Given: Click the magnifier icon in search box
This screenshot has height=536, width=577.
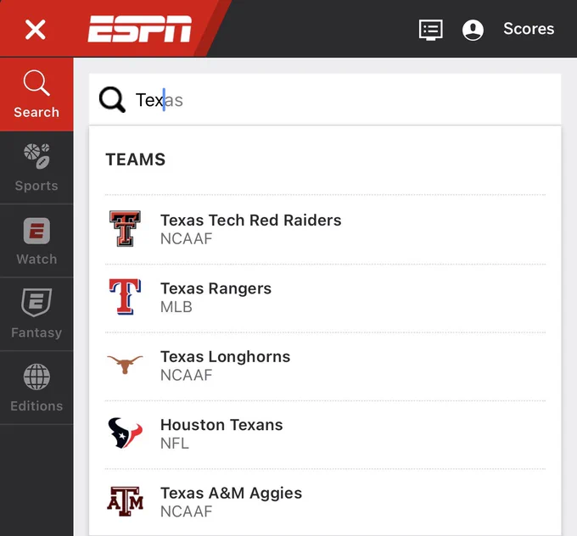Looking at the screenshot, I should (112, 100).
